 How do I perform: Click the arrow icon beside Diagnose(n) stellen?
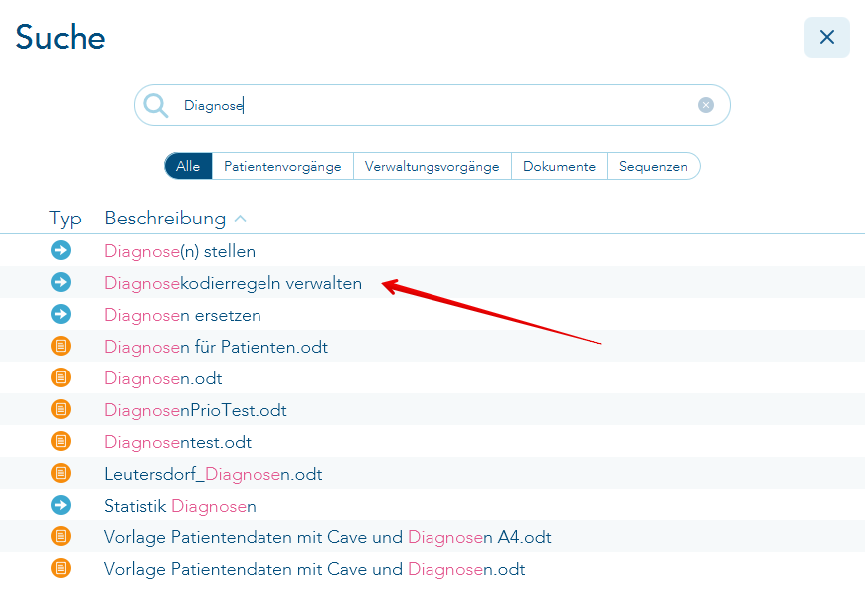pyautogui.click(x=61, y=250)
